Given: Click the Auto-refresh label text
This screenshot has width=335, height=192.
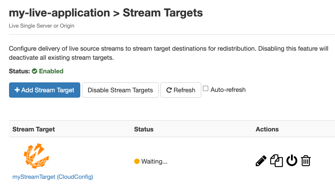Looking at the screenshot, I should point(228,89).
